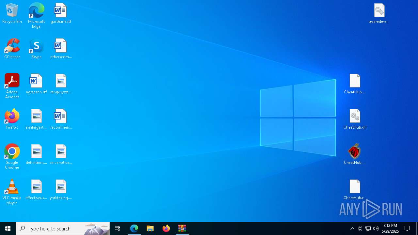This screenshot has width=418, height=235.
Task: Open WinRAR from the taskbar
Action: [182, 228]
